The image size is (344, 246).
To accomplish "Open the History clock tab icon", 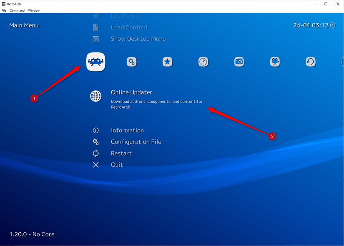I will tap(203, 62).
